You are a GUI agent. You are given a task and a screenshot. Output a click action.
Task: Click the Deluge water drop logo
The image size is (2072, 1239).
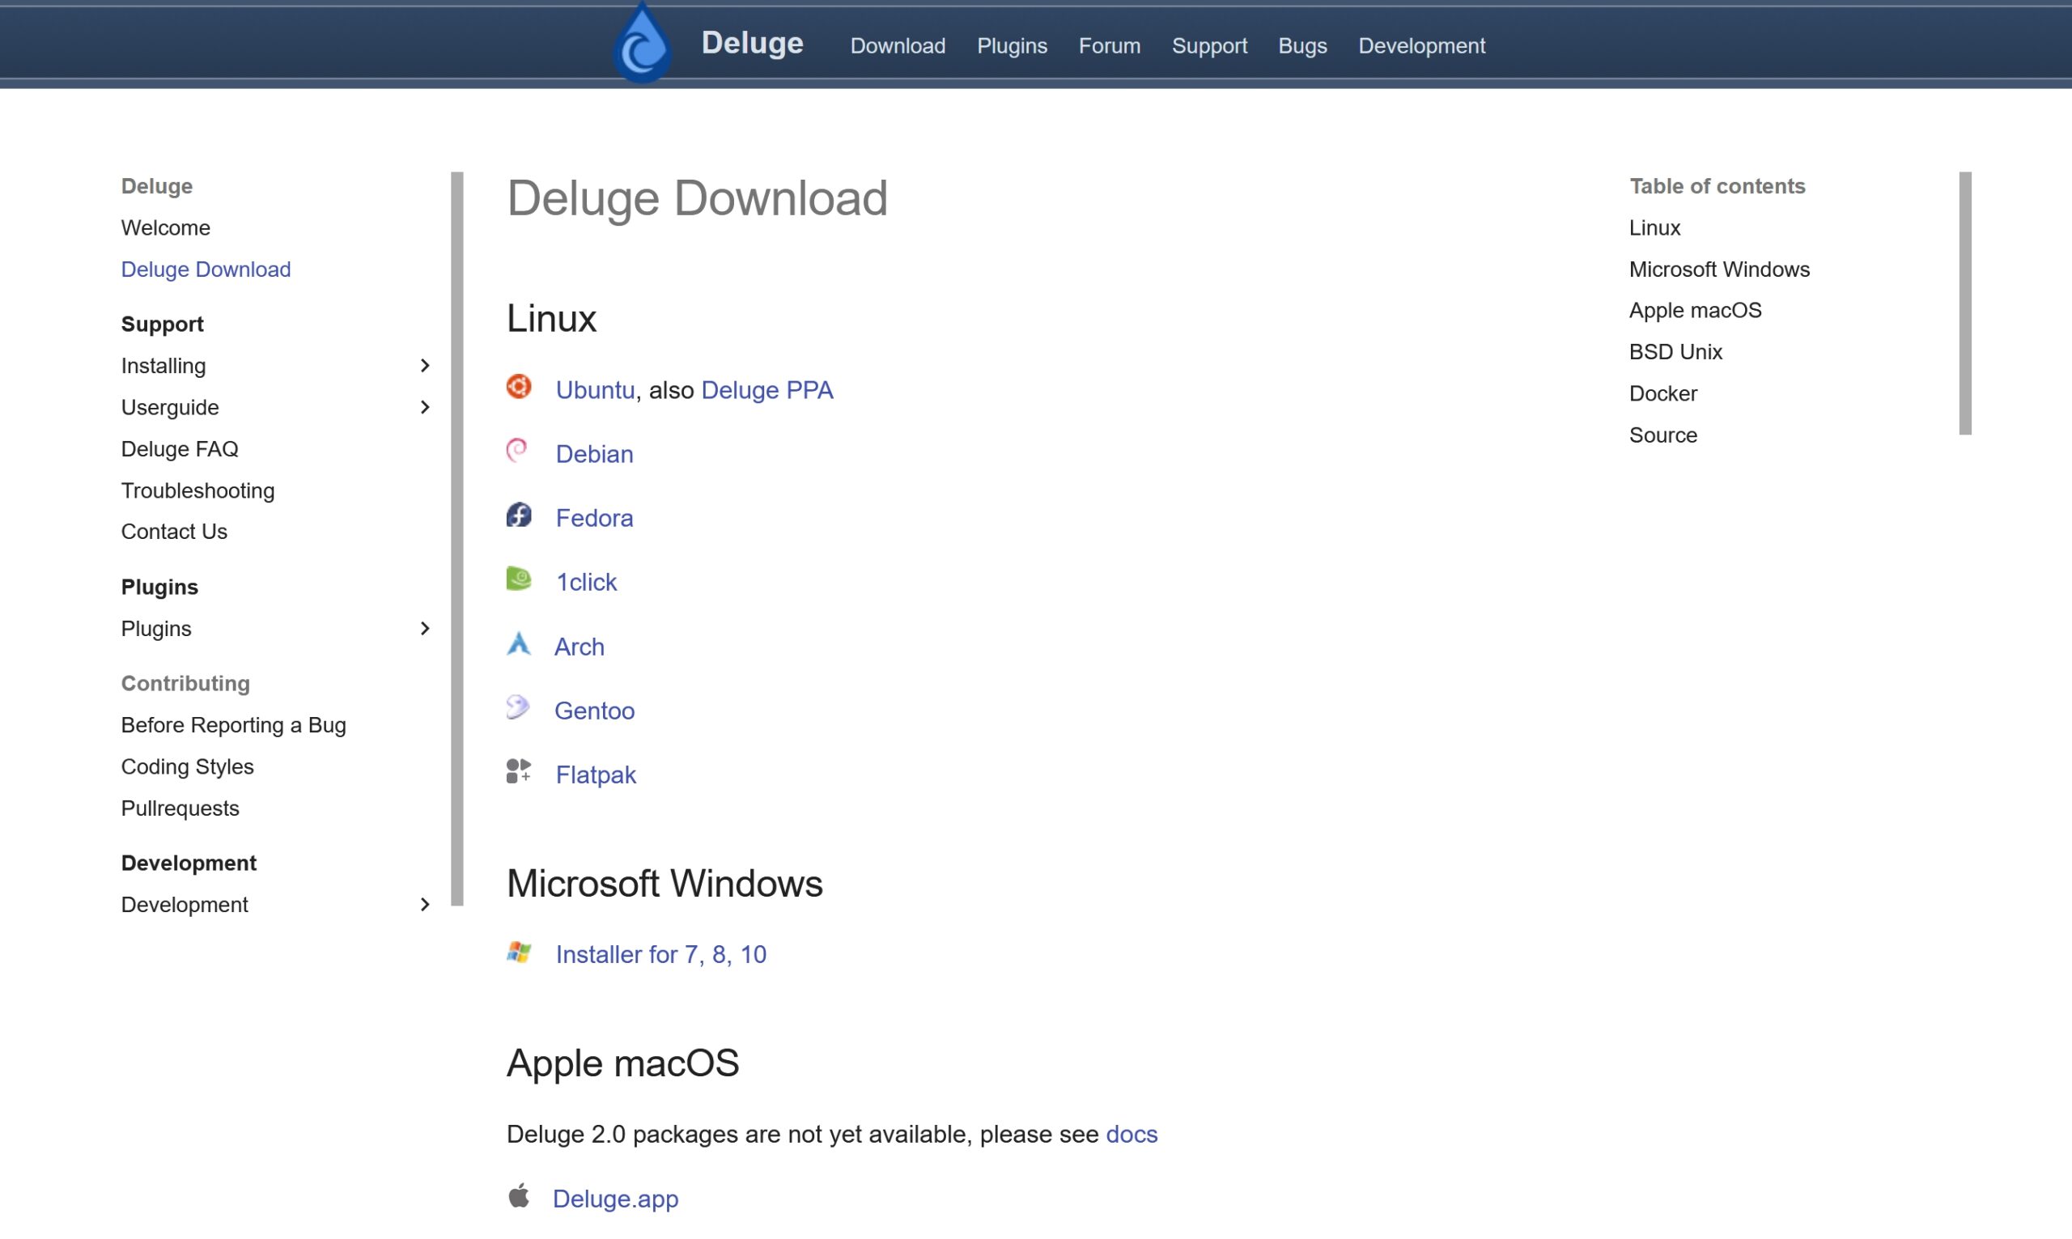(x=642, y=44)
